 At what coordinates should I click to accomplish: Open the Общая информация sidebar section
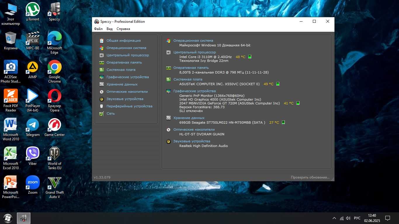(x=124, y=41)
